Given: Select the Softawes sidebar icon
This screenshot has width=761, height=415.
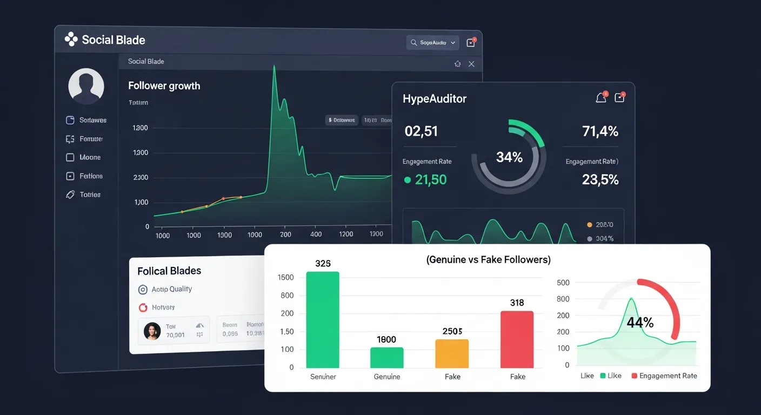Looking at the screenshot, I should [70, 120].
